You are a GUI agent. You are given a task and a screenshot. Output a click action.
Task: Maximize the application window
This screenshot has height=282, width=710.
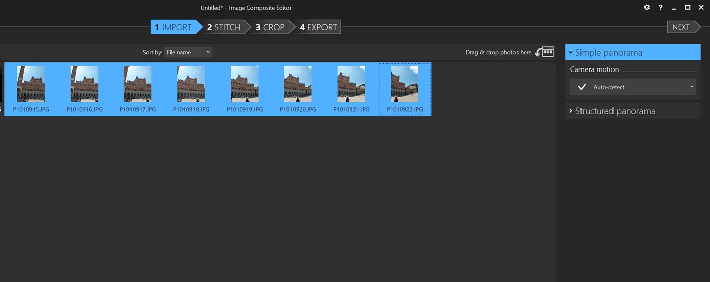[x=688, y=8]
